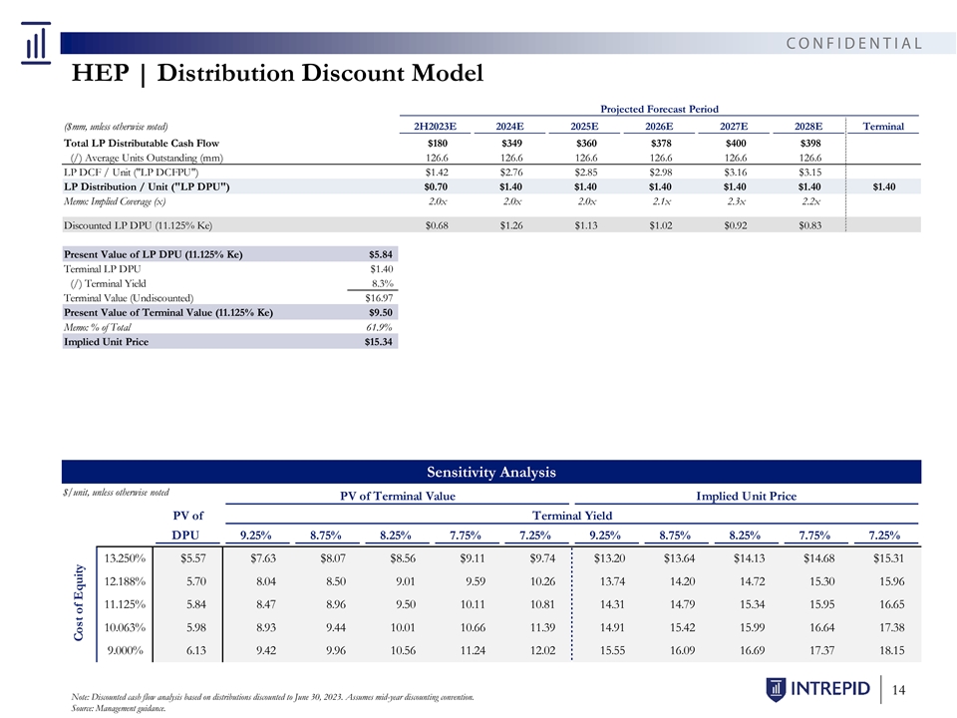Click the $15.34 implied unit price summary value
This screenshot has height=718, width=957.
click(379, 342)
